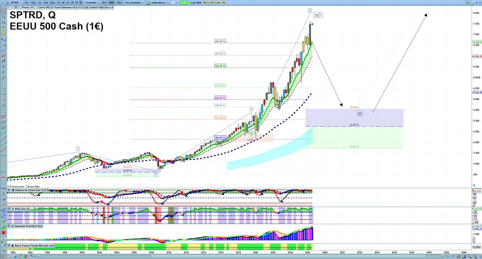Close the Sistema de trenes Doc panel

[x=9, y=190]
